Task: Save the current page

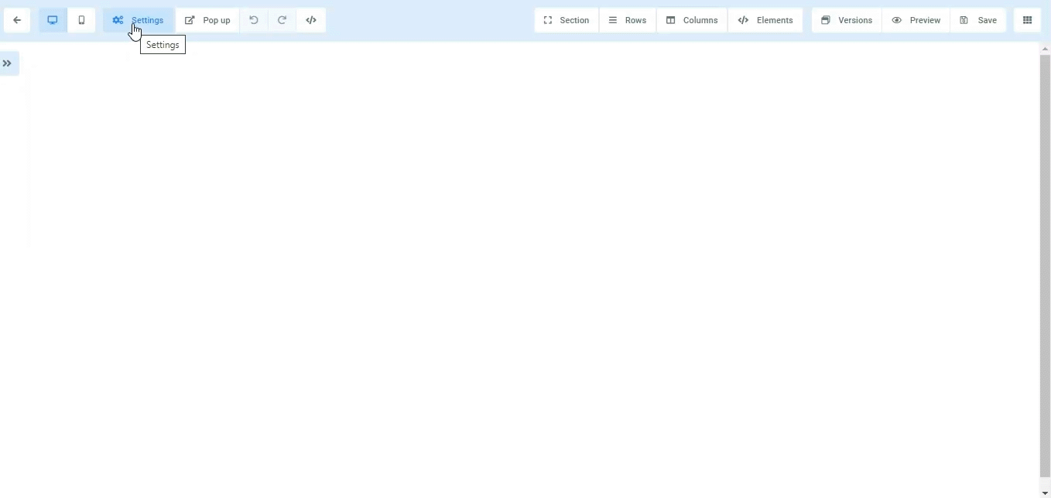Action: click(x=978, y=20)
